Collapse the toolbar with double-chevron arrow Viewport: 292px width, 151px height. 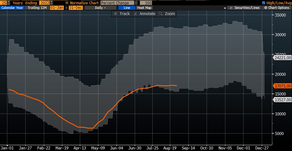coord(225,8)
